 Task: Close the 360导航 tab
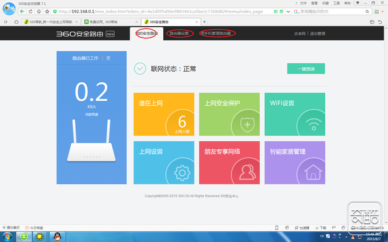point(76,22)
